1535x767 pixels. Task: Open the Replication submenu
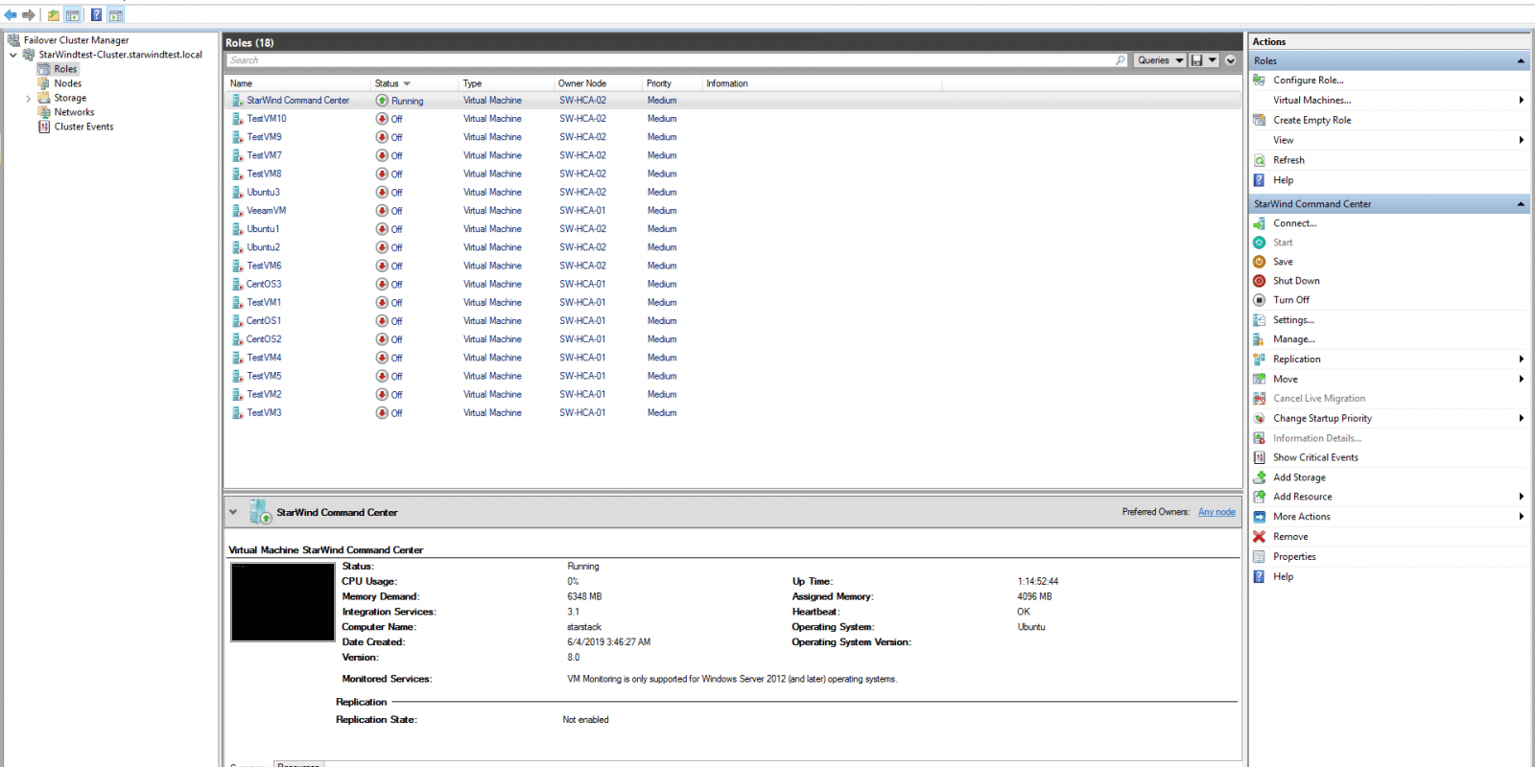1522,359
